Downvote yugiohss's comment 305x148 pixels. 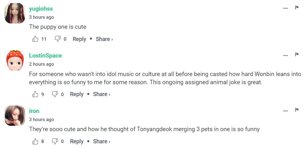pos(57,39)
